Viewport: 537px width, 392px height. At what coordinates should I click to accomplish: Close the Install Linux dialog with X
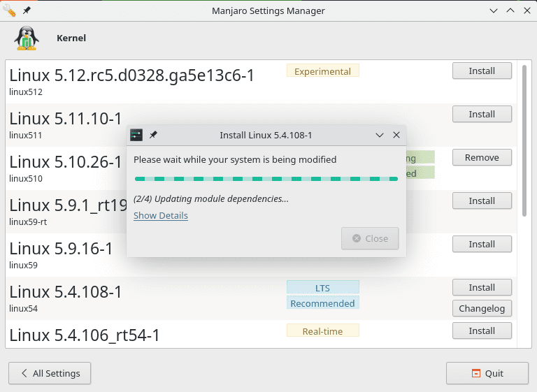click(x=396, y=135)
